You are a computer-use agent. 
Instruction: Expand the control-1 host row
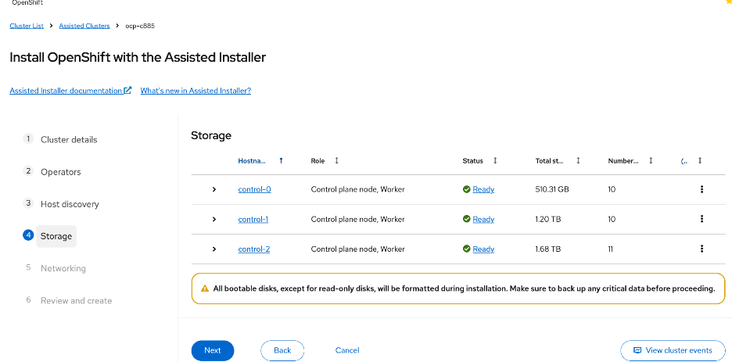tap(214, 219)
